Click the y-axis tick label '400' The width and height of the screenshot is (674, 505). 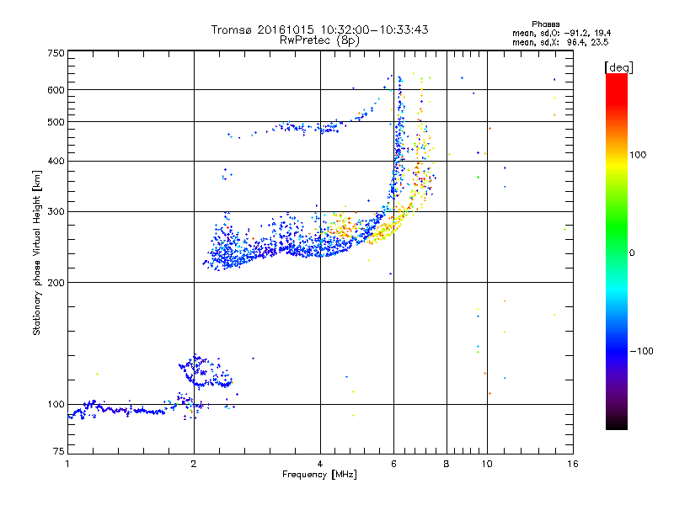(56, 162)
